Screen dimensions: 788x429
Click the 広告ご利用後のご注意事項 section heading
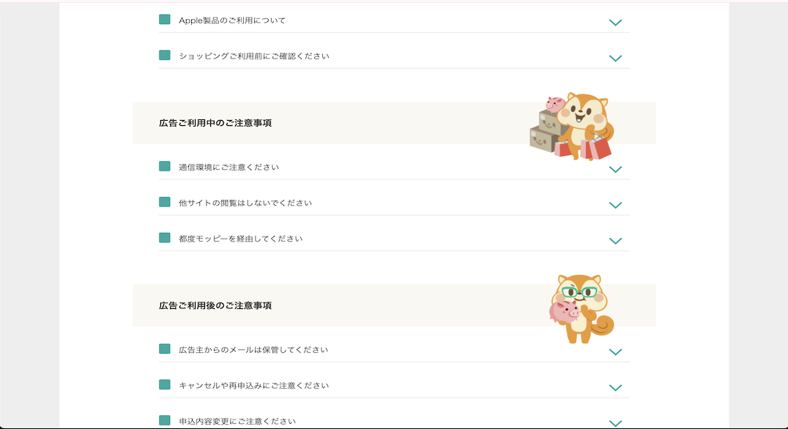pos(215,305)
